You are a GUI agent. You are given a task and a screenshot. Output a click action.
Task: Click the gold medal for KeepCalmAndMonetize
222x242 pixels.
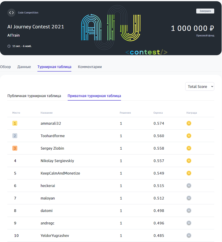click(189, 173)
